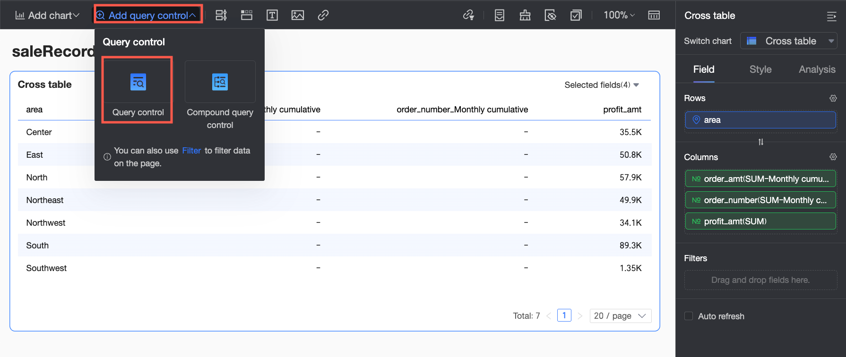
Task: Click the swap rows and columns icon
Action: 760,142
